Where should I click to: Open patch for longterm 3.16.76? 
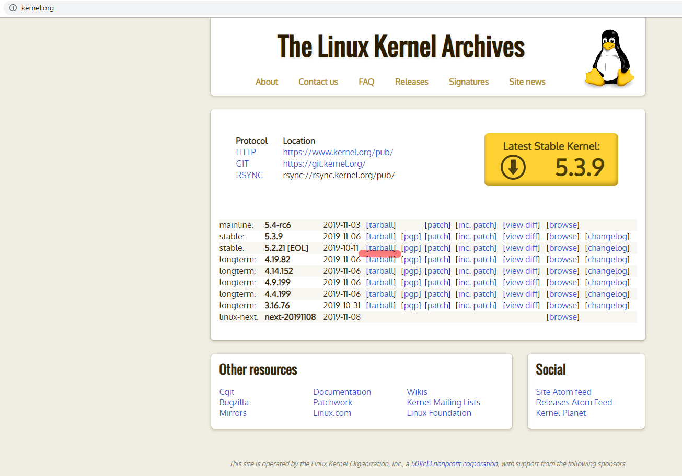[438, 305]
